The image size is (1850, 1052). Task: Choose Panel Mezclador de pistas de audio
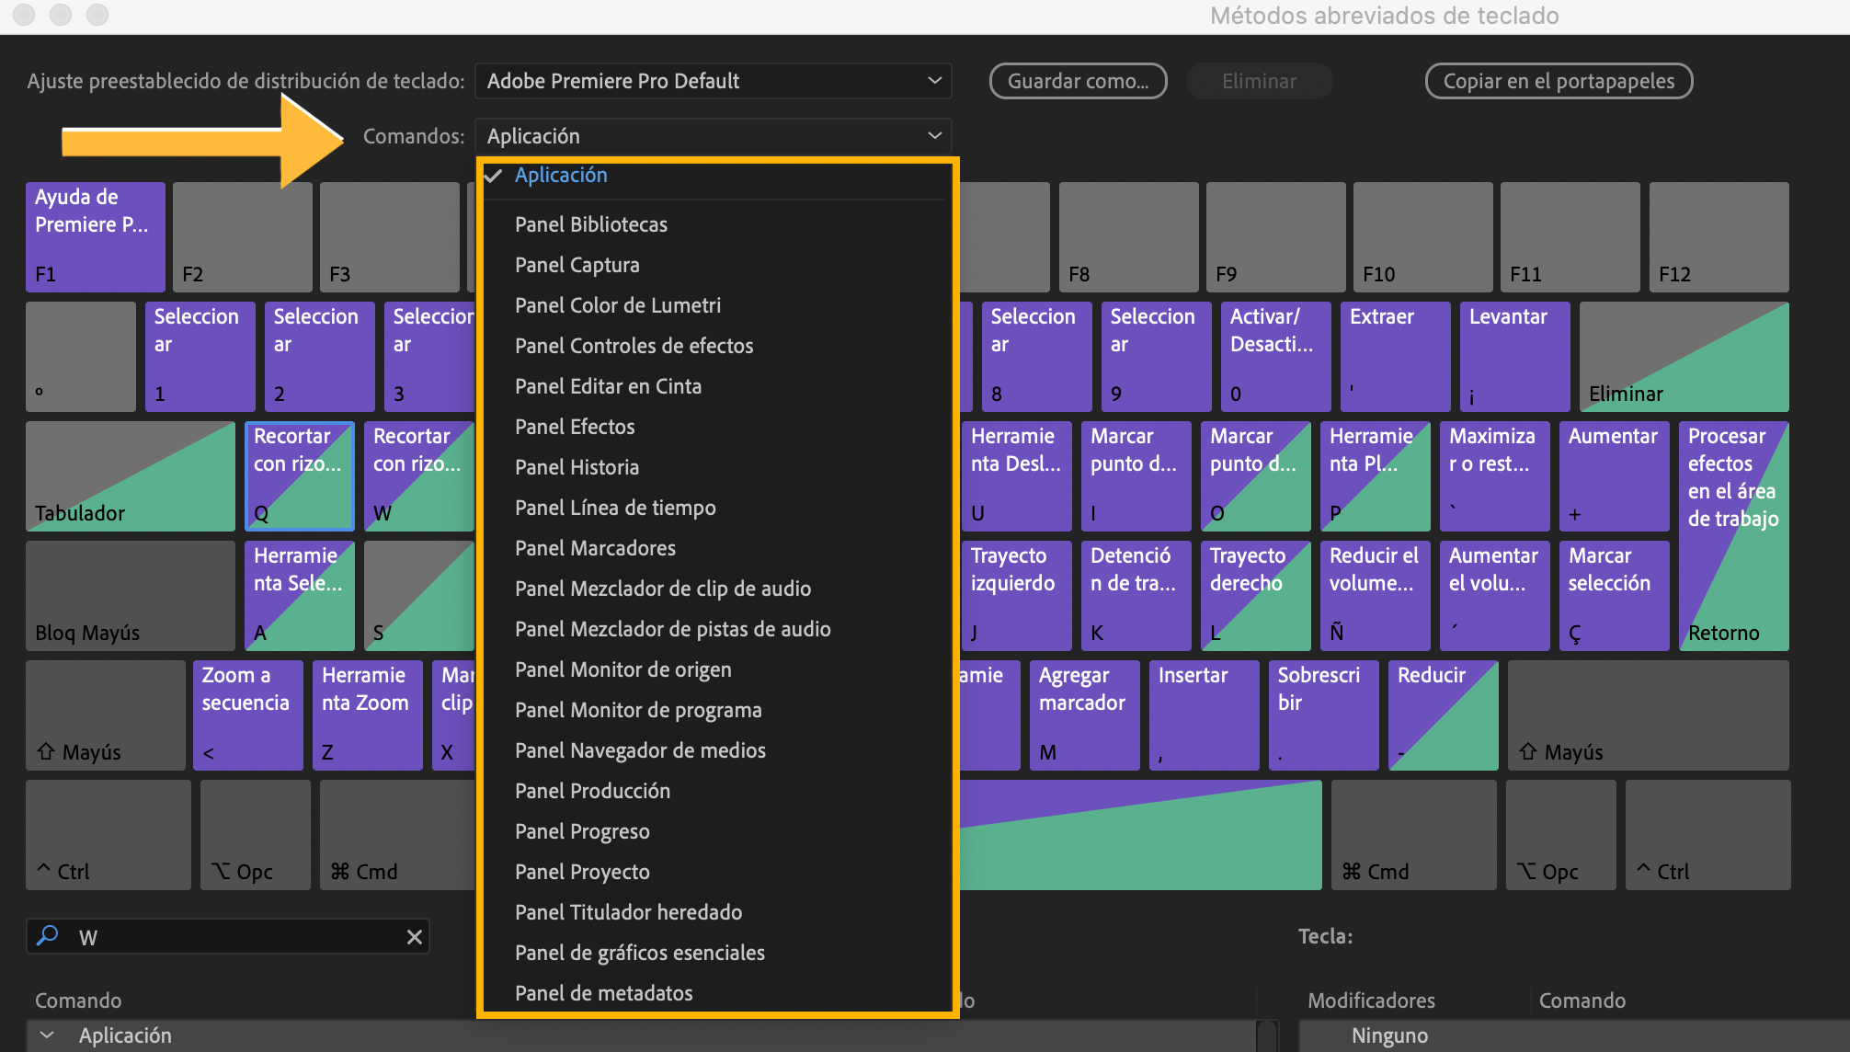coord(673,629)
